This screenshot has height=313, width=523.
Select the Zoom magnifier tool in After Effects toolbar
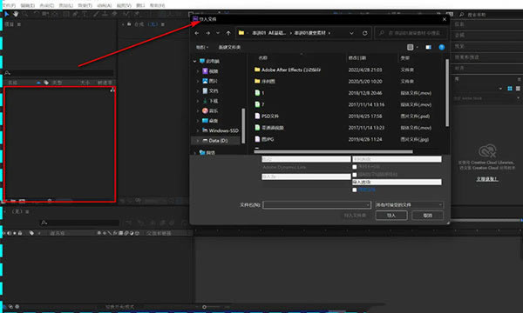(25, 14)
